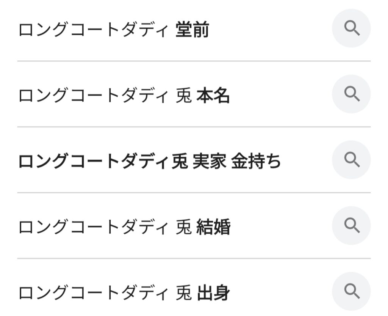388x316 pixels.
Task: Click the bold word 堂前
Action: (192, 30)
